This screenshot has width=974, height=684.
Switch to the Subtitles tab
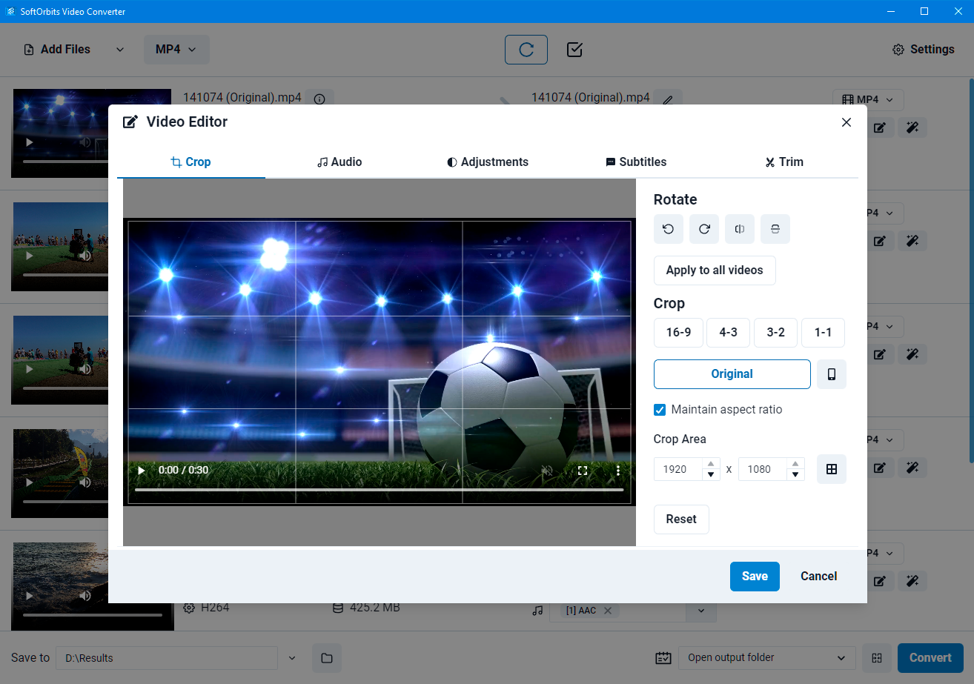(x=635, y=162)
